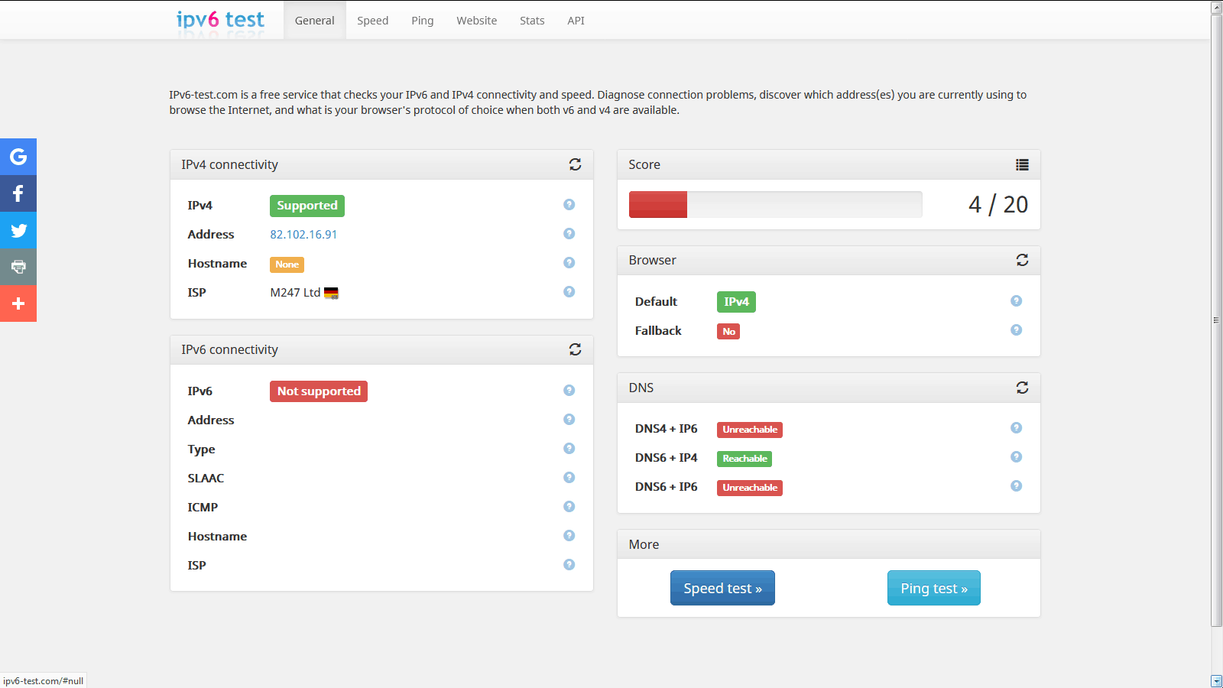Launch the Ping test
The width and height of the screenshot is (1223, 688).
coord(933,588)
